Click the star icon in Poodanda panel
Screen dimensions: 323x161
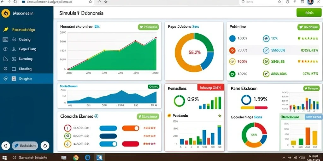[220, 116]
